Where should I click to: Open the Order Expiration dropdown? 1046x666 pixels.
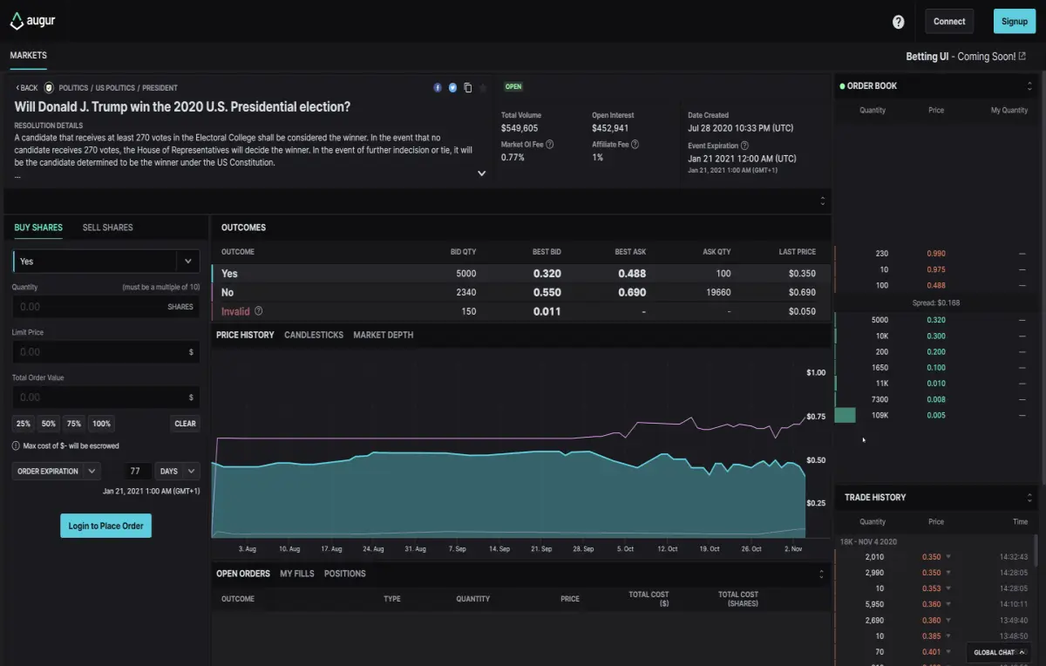click(x=57, y=472)
